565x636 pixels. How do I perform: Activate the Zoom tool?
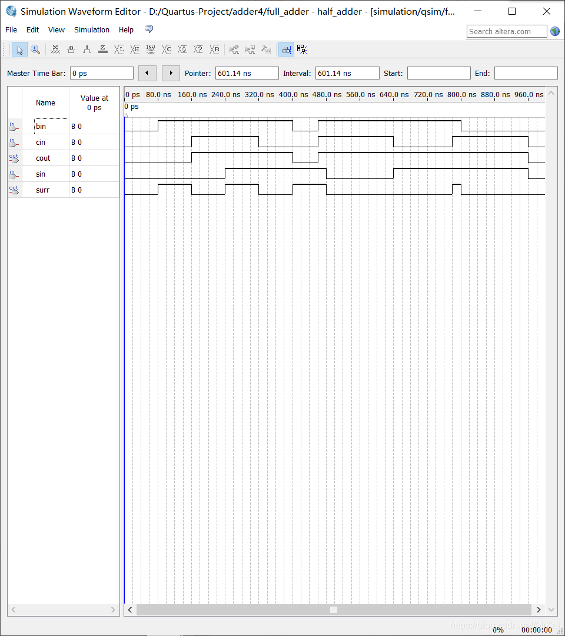pyautogui.click(x=35, y=49)
